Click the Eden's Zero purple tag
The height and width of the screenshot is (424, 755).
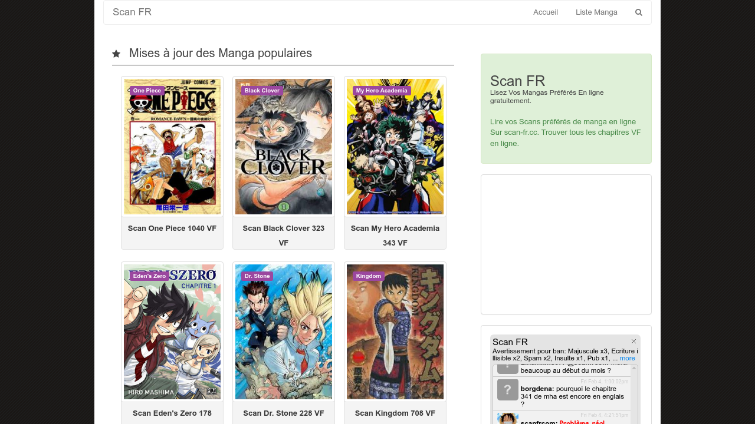tap(149, 276)
